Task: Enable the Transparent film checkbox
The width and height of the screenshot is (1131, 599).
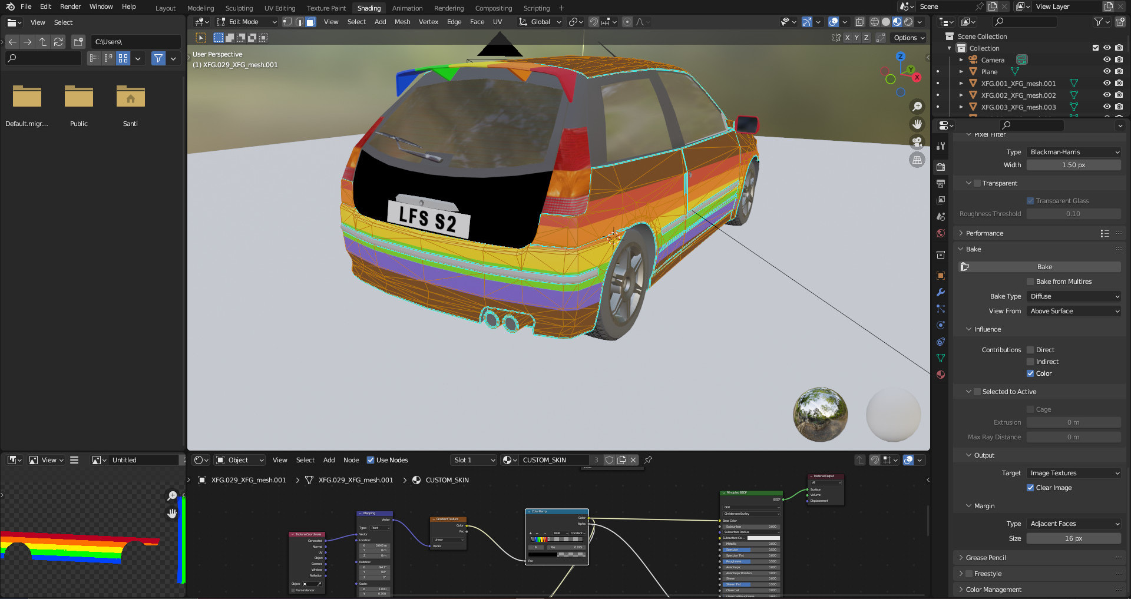Action: [x=977, y=183]
